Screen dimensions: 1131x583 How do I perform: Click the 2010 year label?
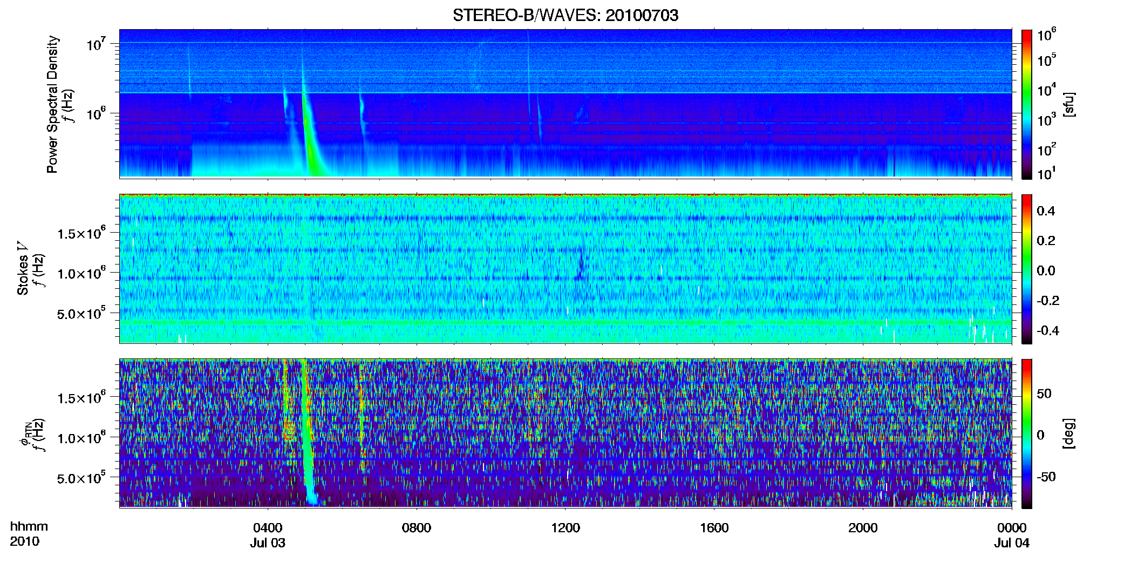click(24, 541)
